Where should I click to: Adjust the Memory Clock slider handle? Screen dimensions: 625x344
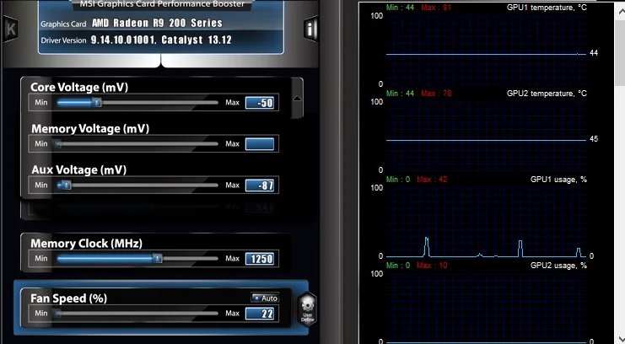pos(158,259)
